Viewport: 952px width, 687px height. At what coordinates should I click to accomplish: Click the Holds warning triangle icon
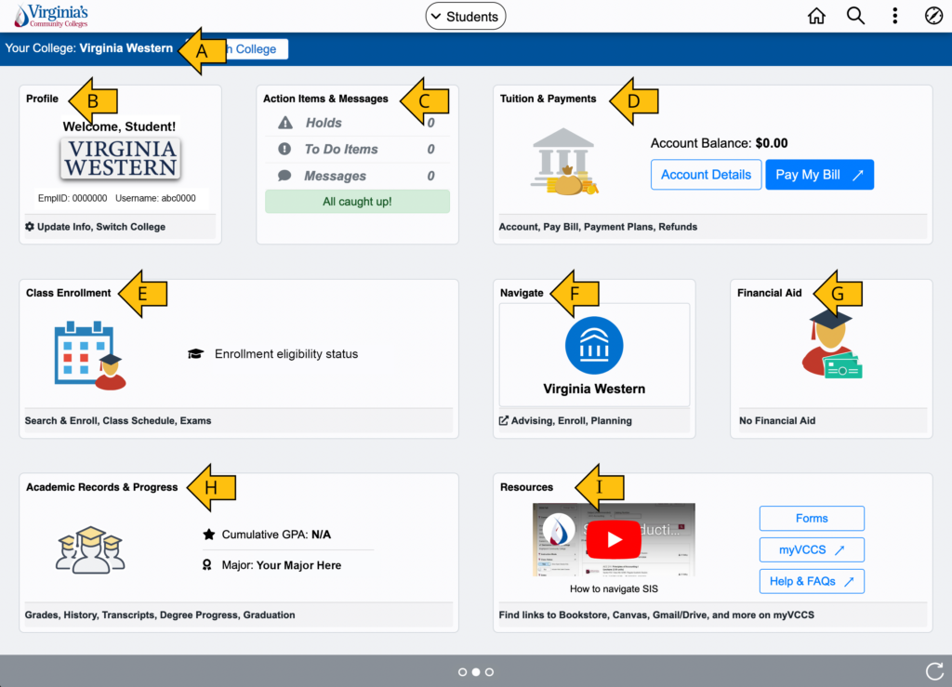coord(285,123)
